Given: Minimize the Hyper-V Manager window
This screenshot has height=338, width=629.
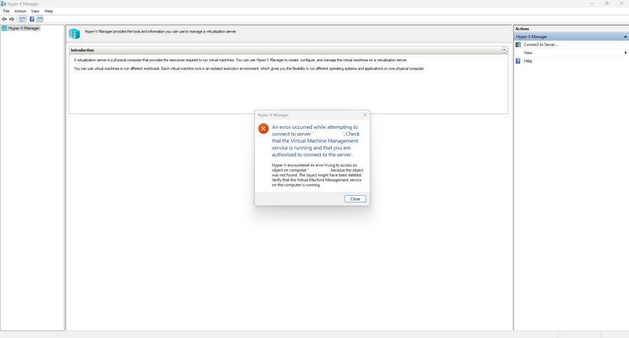Looking at the screenshot, I should [x=592, y=4].
